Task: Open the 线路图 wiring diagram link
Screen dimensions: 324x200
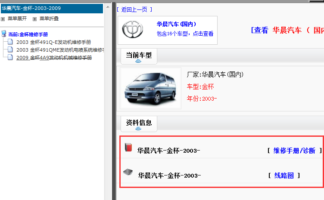Action: click(x=284, y=175)
